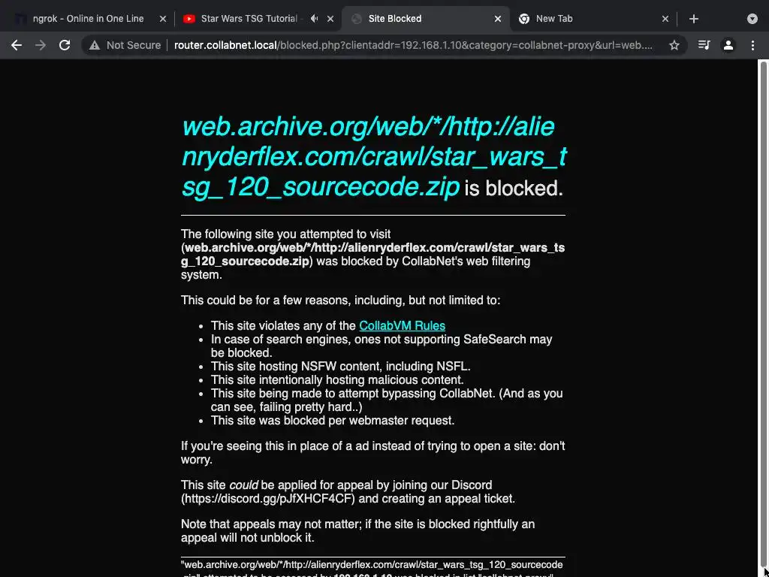Viewport: 769px width, 577px height.
Task: Mute the Star Wars TSG Tutorial tab audio
Action: point(315,19)
